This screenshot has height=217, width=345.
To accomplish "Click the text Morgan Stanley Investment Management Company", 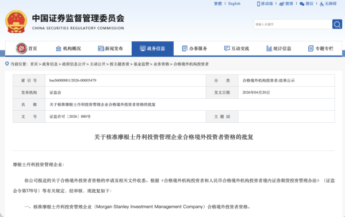I will coord(149,207).
